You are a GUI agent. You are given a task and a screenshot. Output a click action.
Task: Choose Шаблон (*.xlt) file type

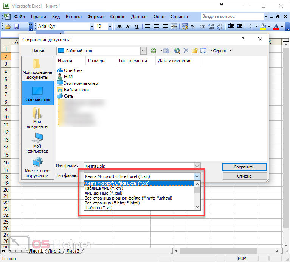(x=139, y=208)
